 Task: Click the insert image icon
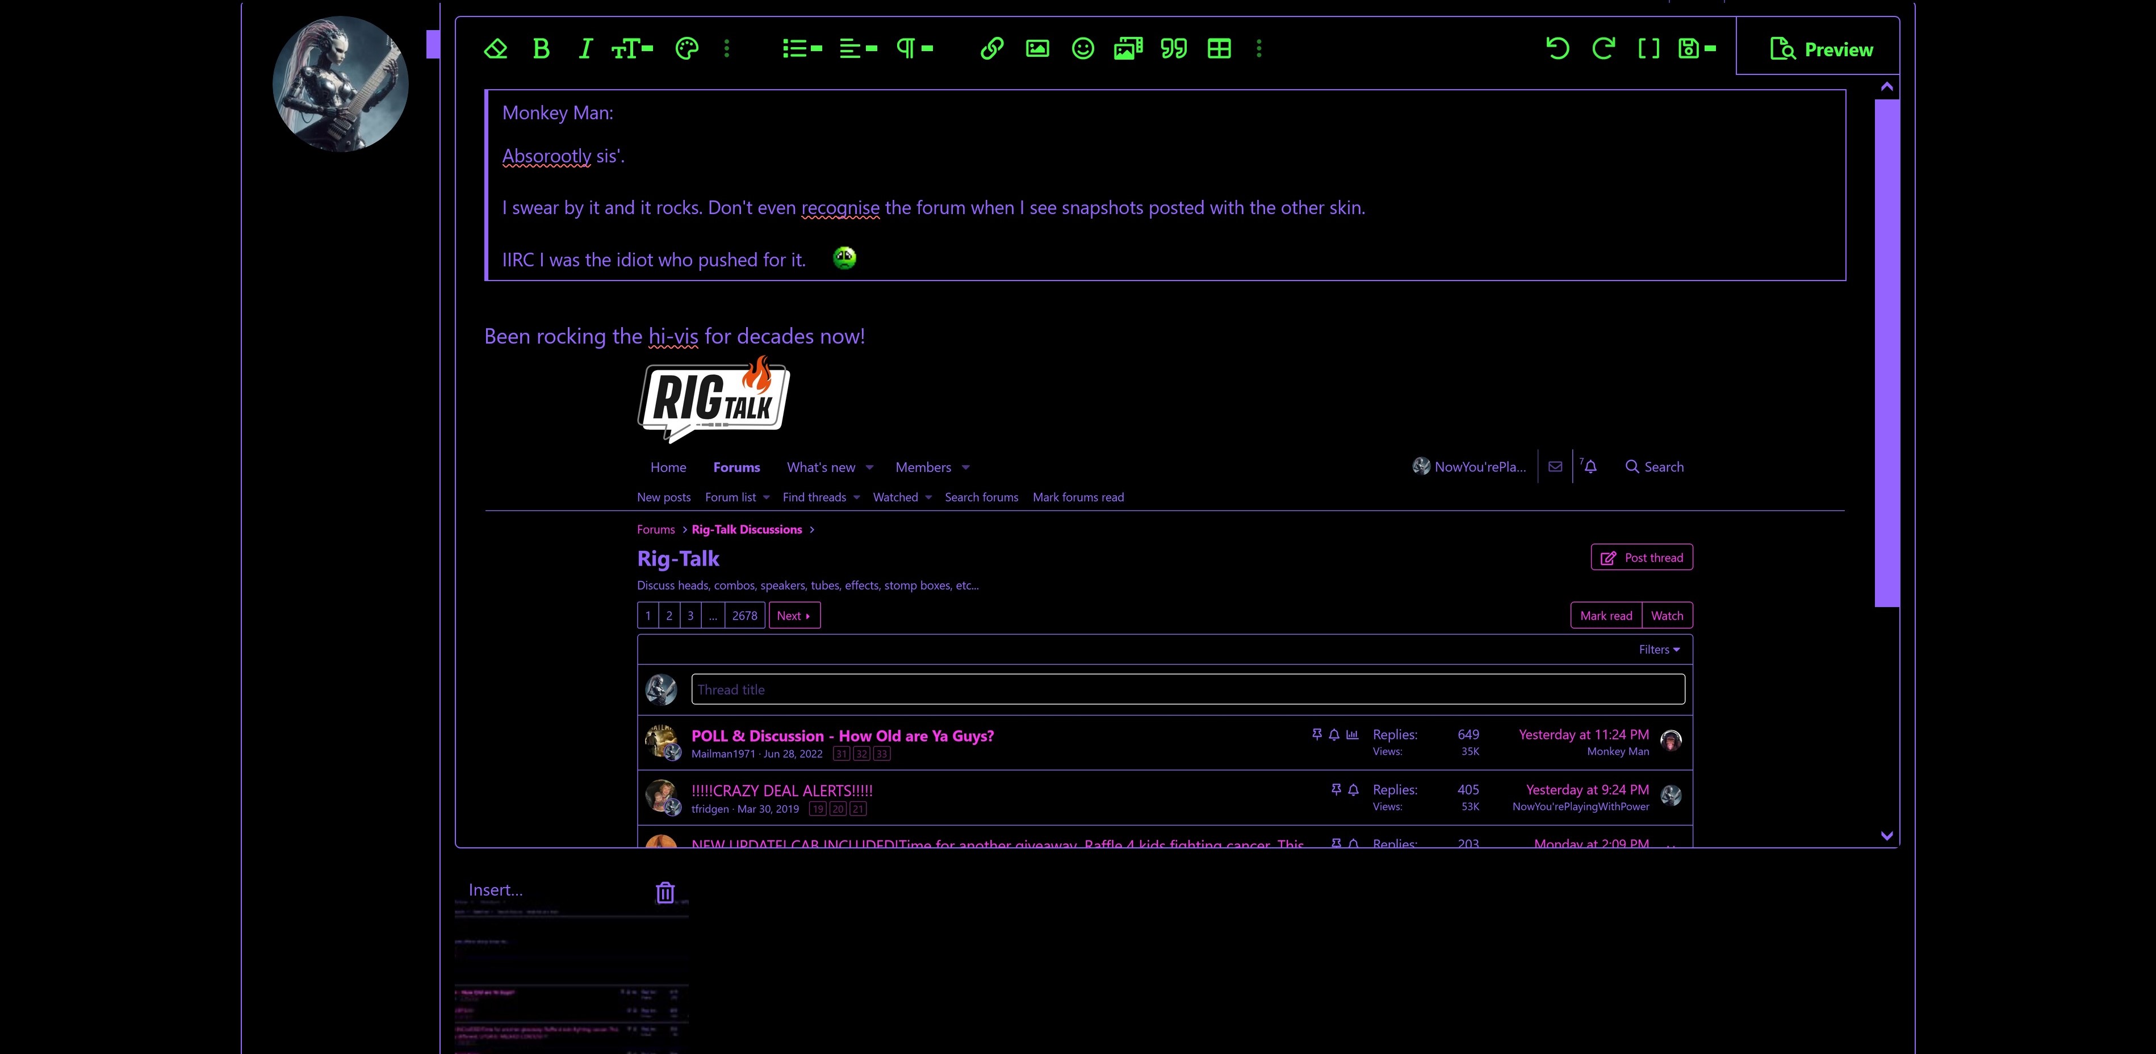point(1037,49)
